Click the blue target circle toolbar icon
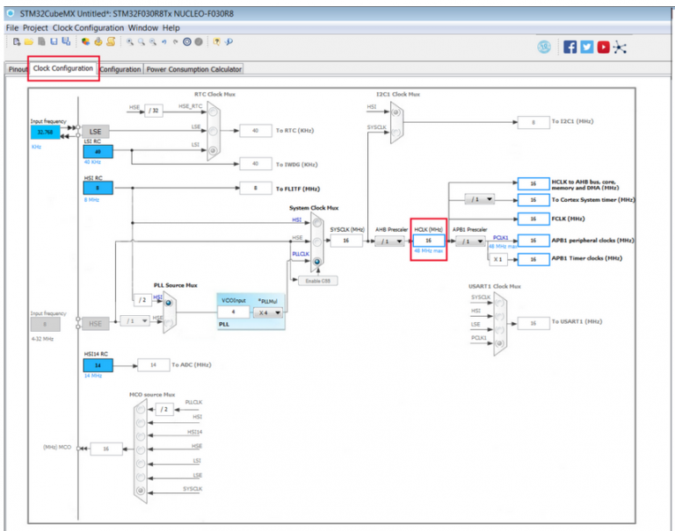 187,42
